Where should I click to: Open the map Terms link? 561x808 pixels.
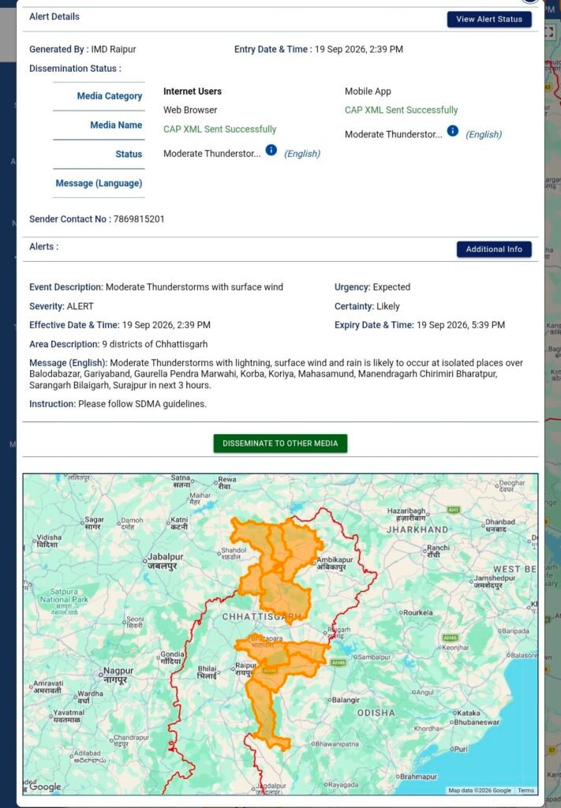[x=525, y=790]
